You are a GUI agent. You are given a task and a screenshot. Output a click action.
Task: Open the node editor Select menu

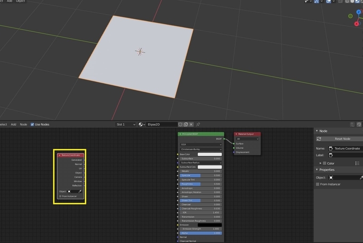(4, 124)
